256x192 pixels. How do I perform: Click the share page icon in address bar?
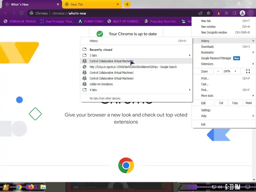click(x=200, y=13)
